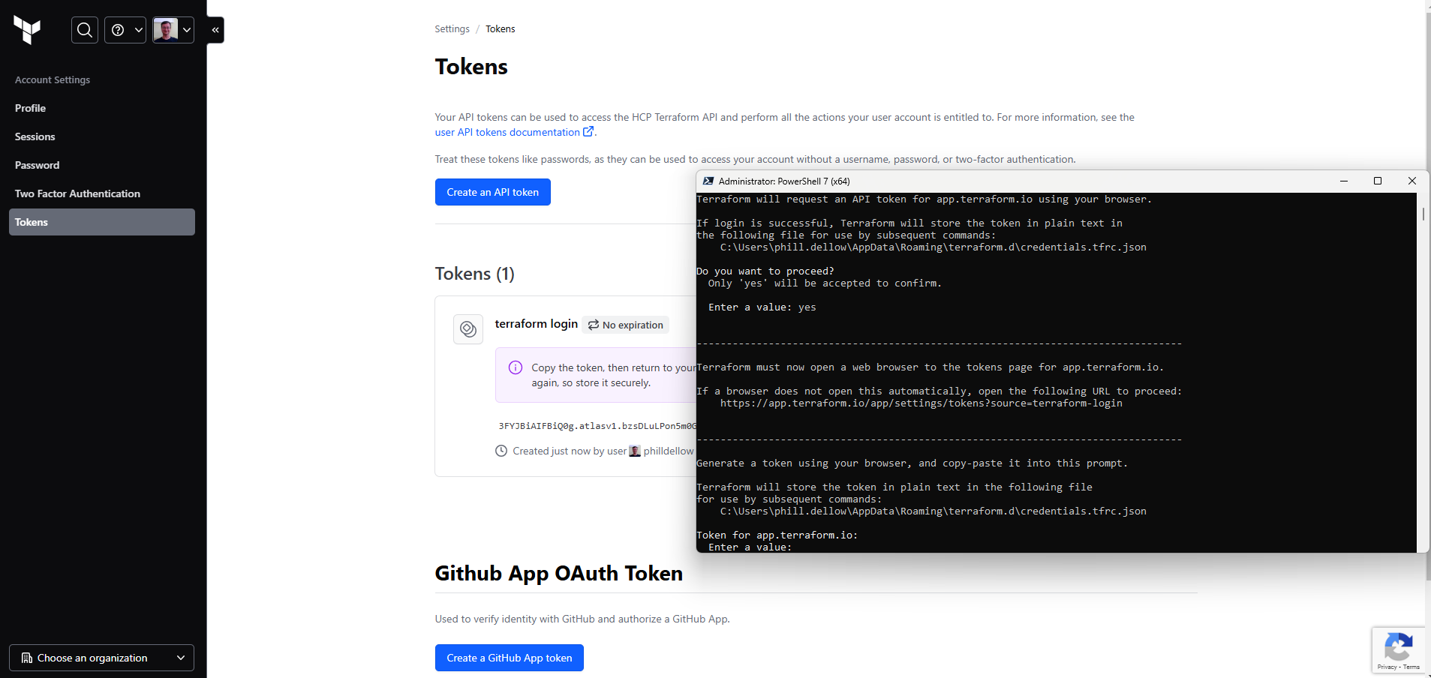Open the user avatar account menu

173,30
